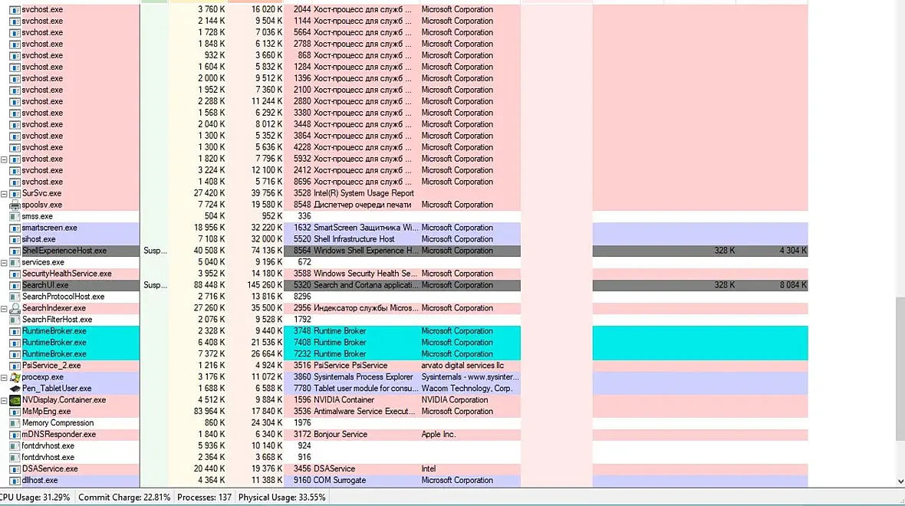This screenshot has width=905, height=506.
Task: Select RuntimeBroker.exe row with PID 7232
Action: [x=404, y=354]
